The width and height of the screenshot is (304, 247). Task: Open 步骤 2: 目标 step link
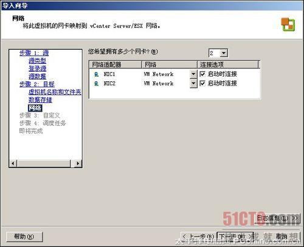point(37,84)
